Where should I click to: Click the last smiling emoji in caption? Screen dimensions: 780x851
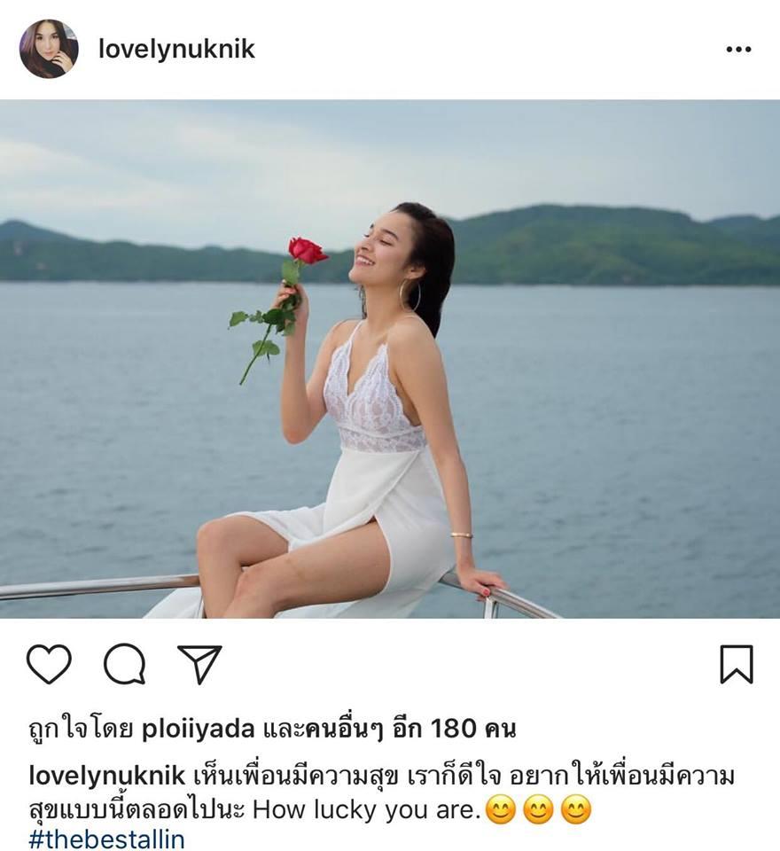click(575, 810)
